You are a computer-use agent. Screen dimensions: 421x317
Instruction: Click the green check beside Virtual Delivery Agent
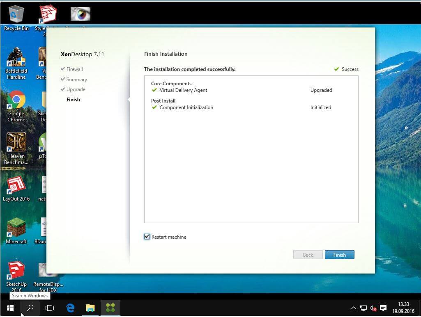coord(154,90)
